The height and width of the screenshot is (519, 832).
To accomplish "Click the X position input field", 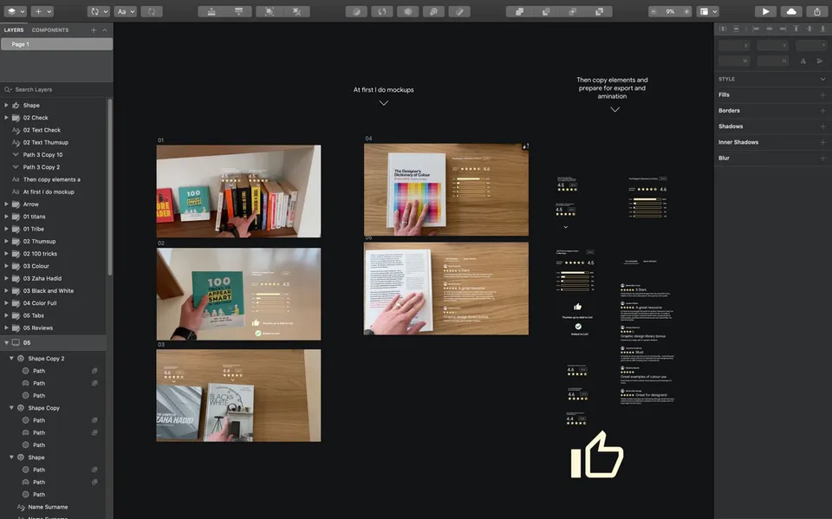I will click(x=734, y=46).
